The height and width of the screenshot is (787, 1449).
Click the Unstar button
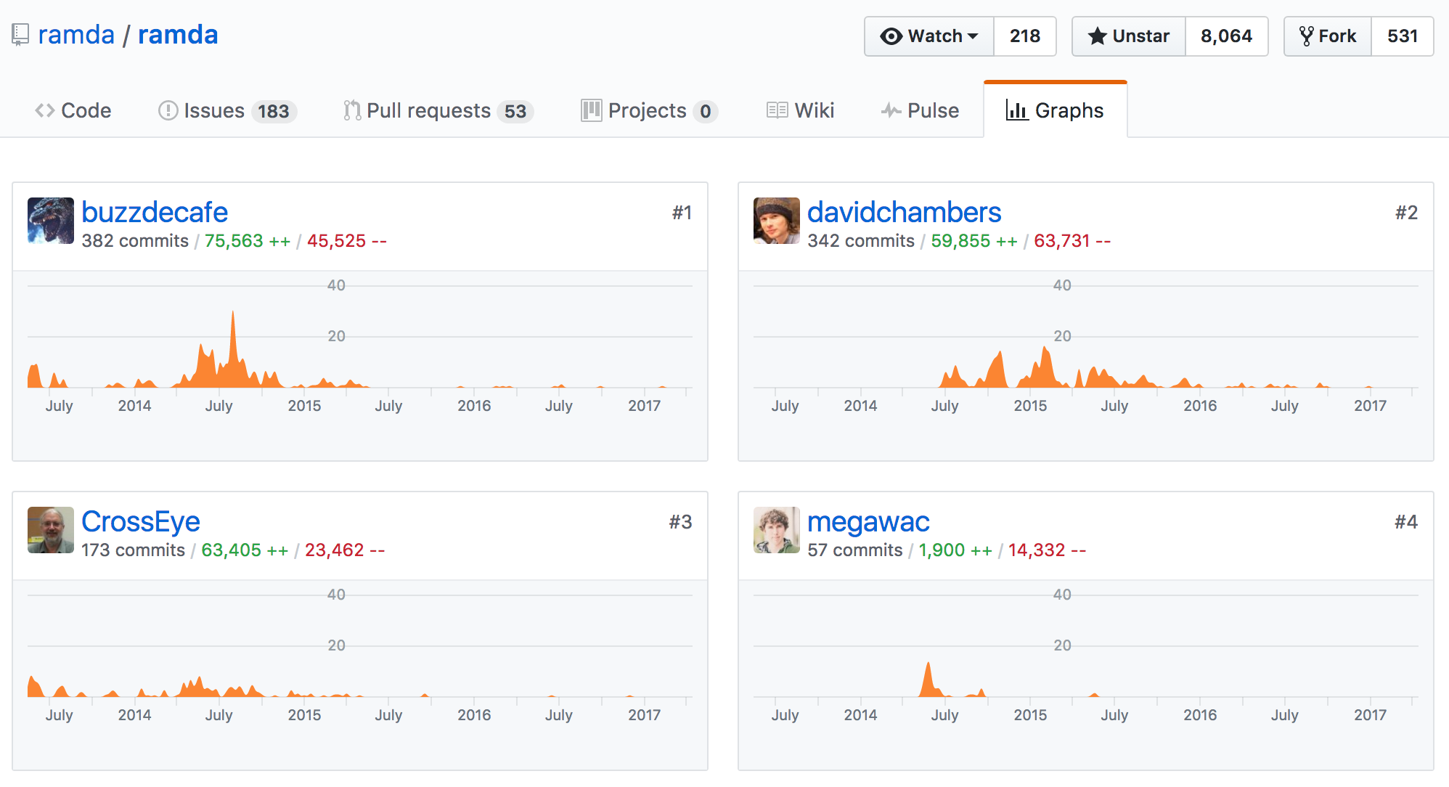click(1129, 36)
